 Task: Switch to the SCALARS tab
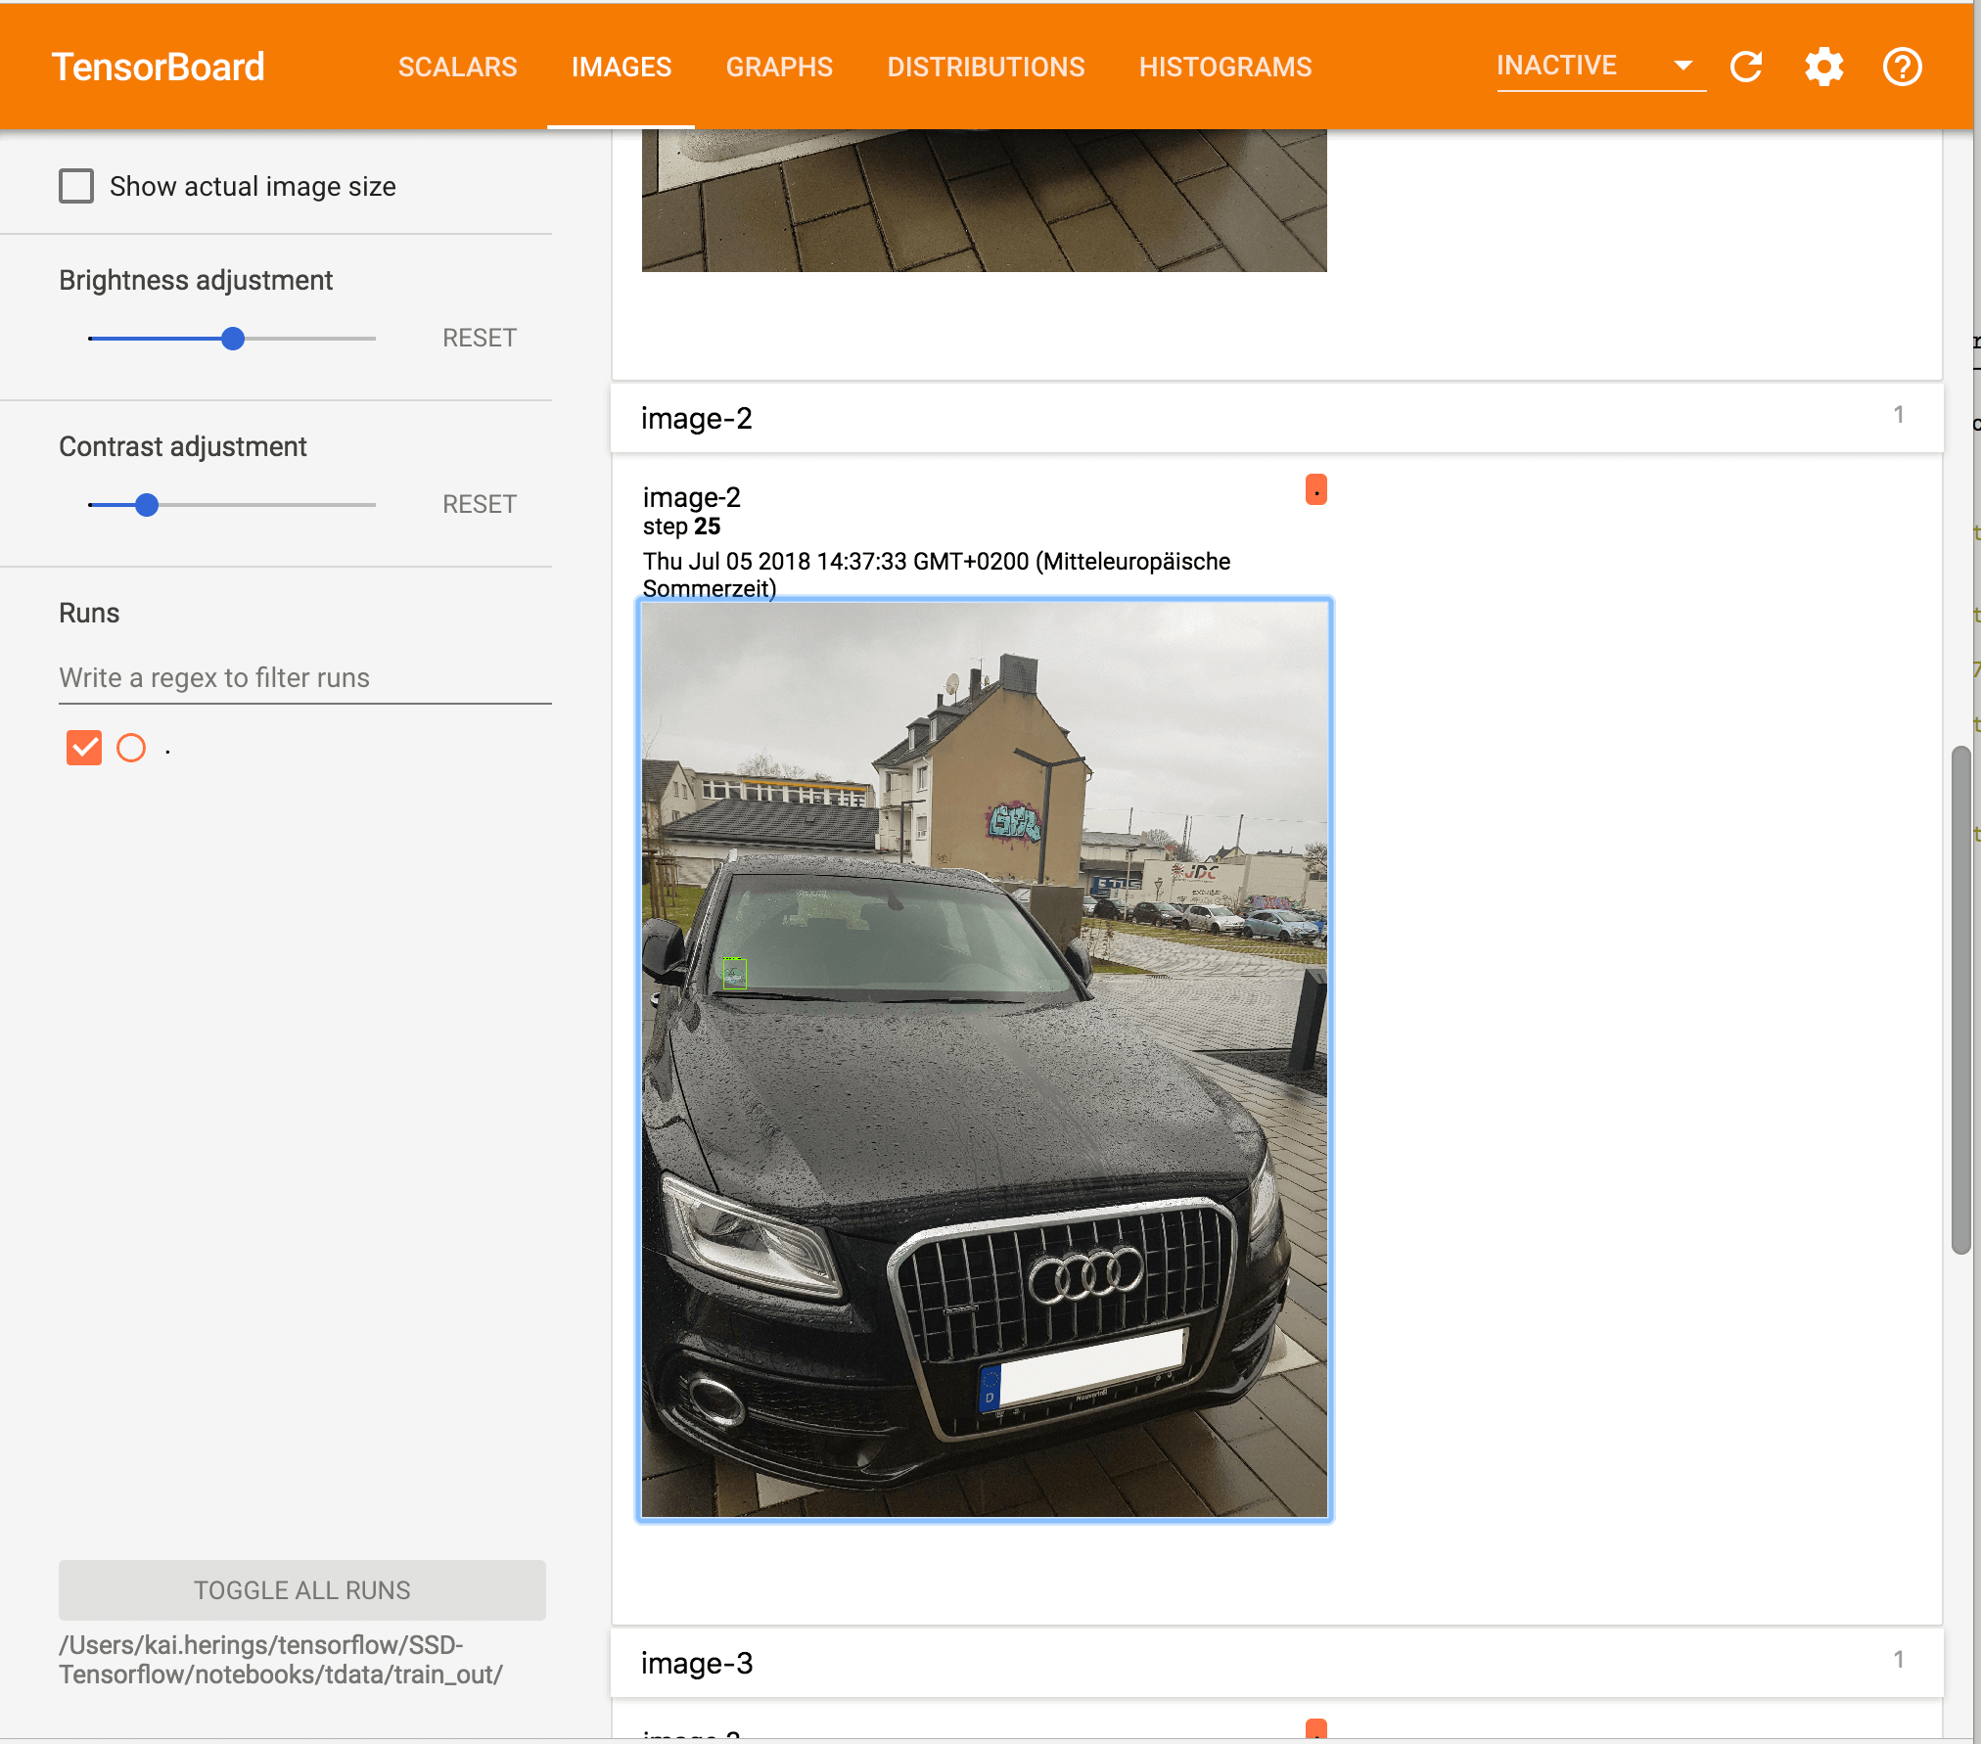click(457, 67)
